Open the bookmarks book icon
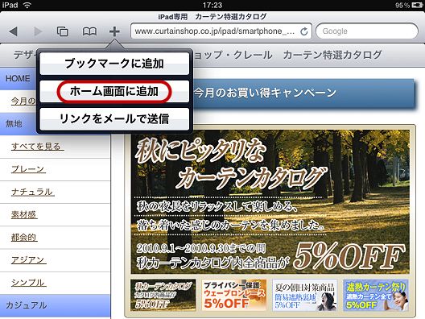This screenshot has height=319, width=425. (x=89, y=31)
